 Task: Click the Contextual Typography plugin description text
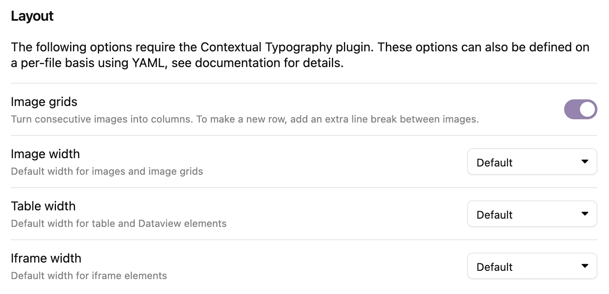300,55
